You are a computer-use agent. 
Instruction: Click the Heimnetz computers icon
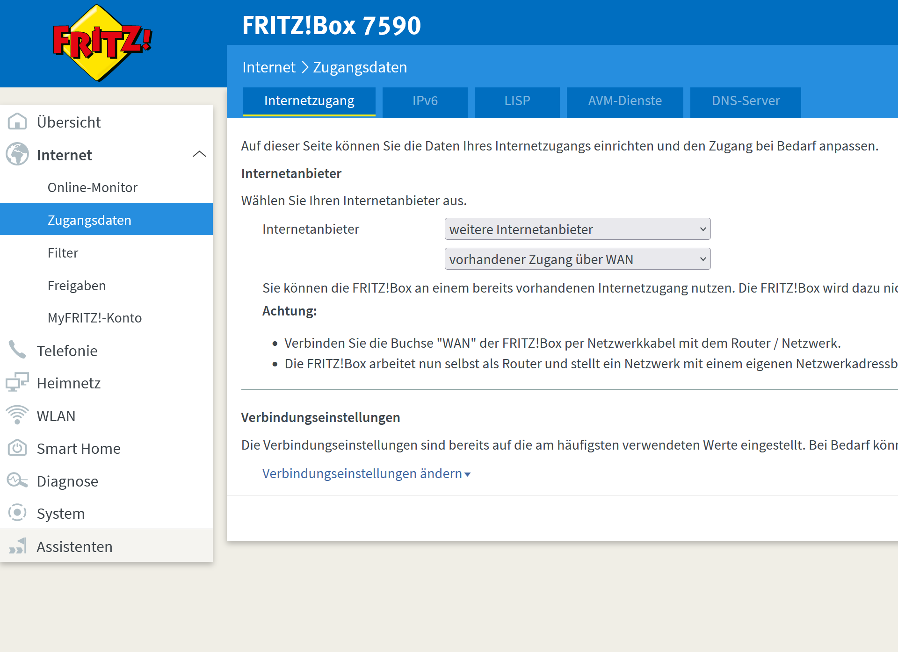click(17, 382)
